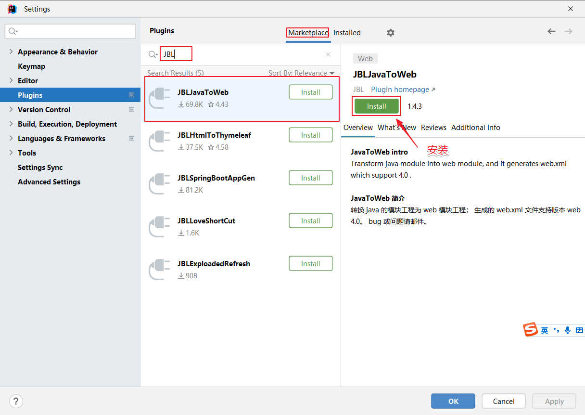
Task: Click the forward navigation arrow
Action: pyautogui.click(x=568, y=31)
